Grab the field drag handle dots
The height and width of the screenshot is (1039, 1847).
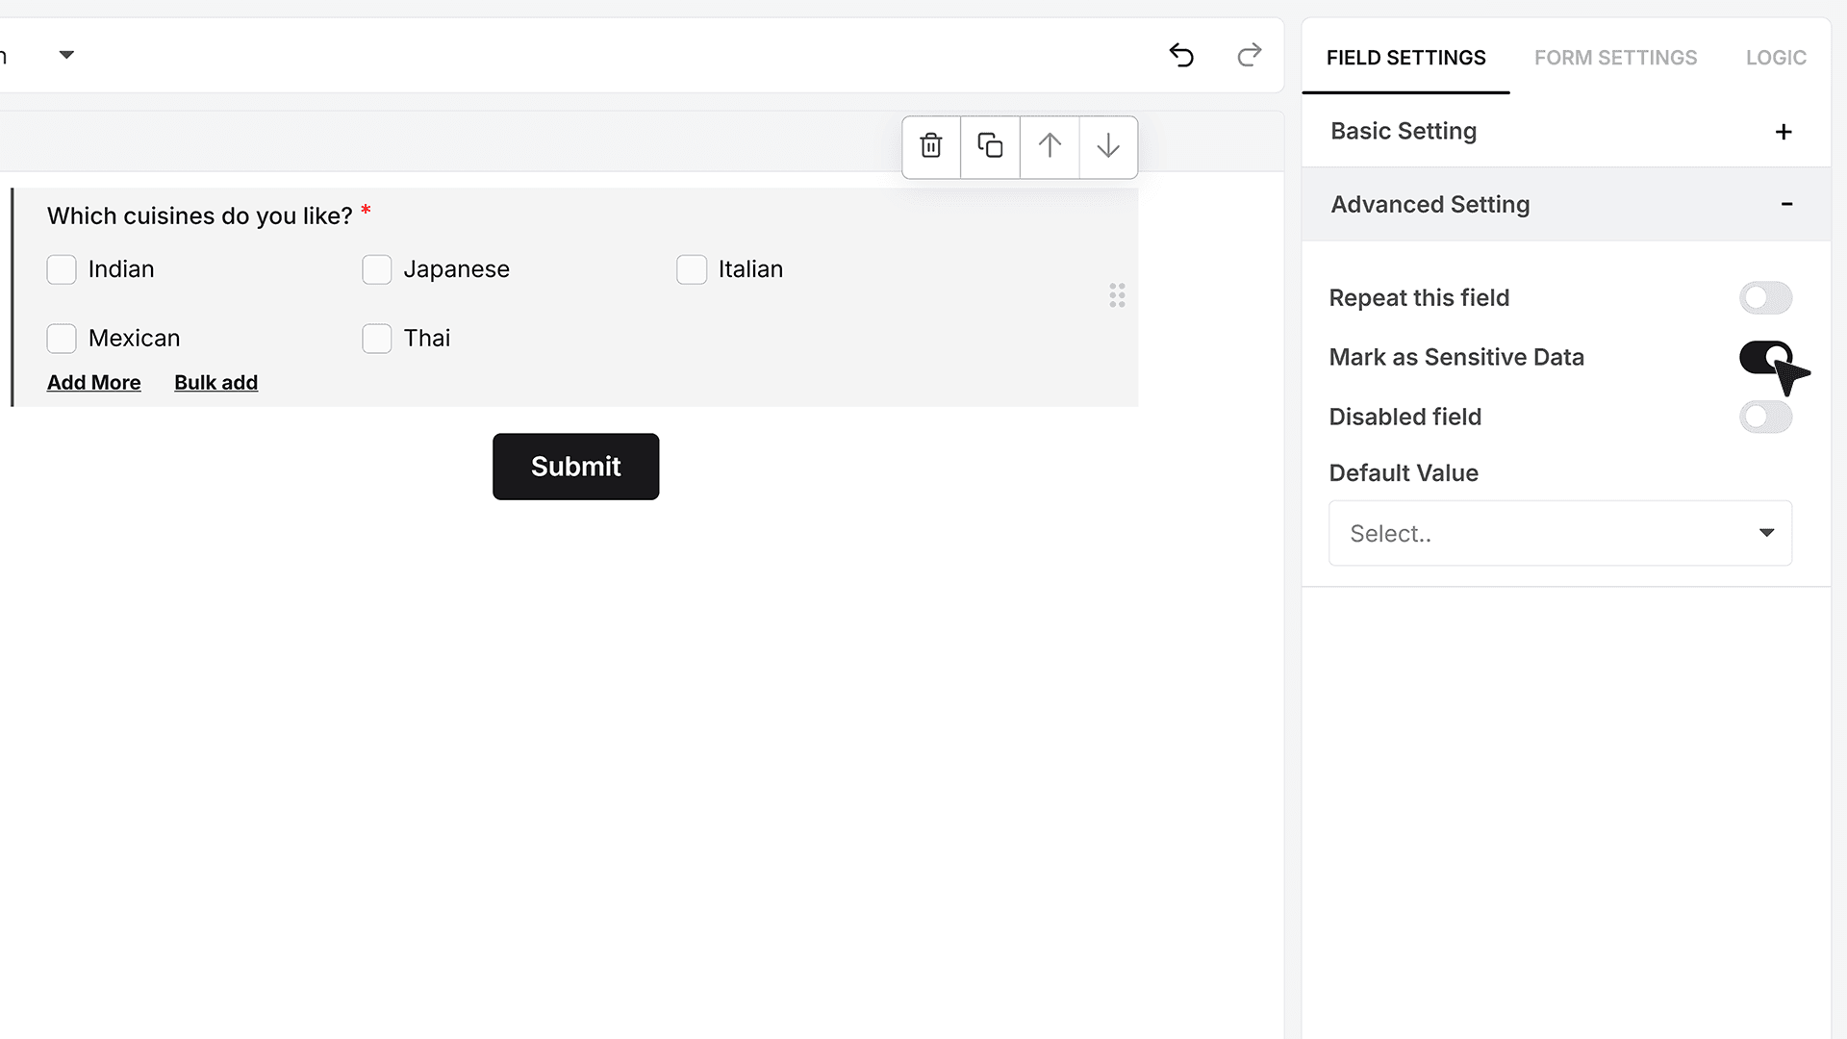click(1117, 295)
